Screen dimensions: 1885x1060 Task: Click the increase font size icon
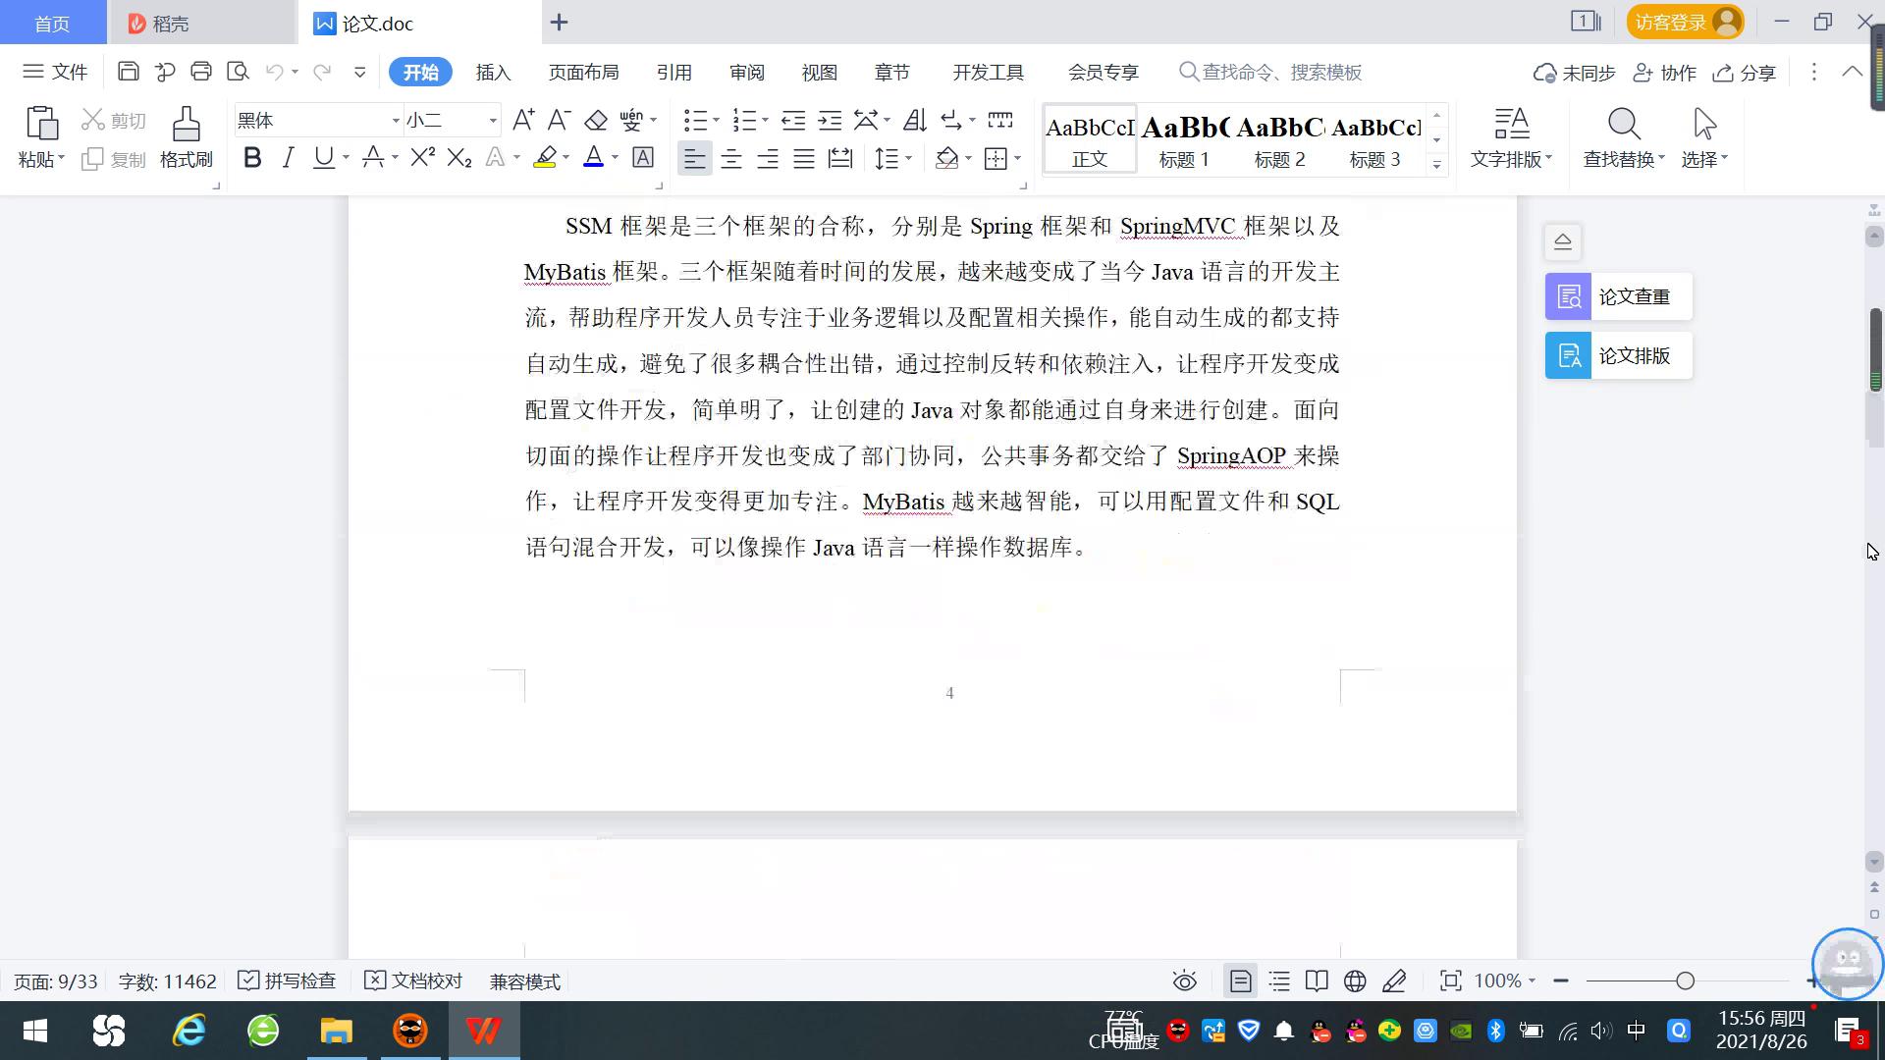tap(523, 121)
